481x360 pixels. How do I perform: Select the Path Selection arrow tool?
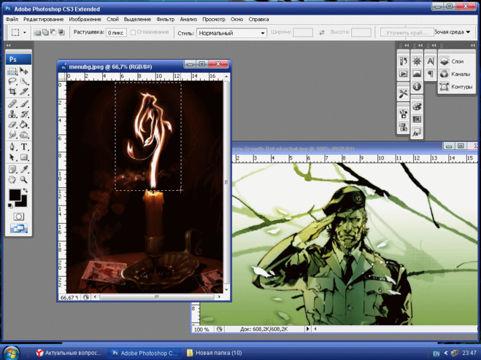click(x=12, y=157)
